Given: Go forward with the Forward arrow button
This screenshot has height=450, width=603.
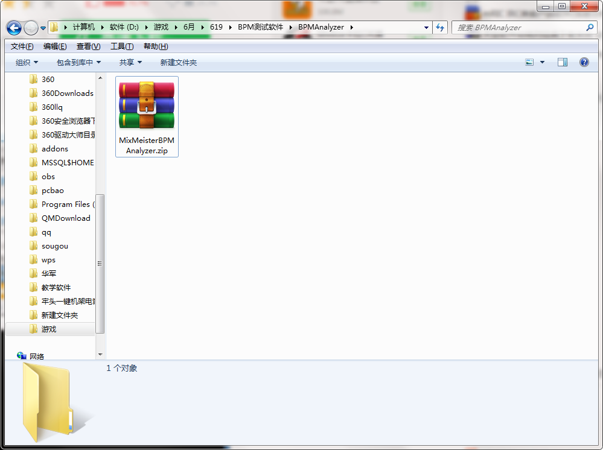Looking at the screenshot, I should click(x=31, y=28).
